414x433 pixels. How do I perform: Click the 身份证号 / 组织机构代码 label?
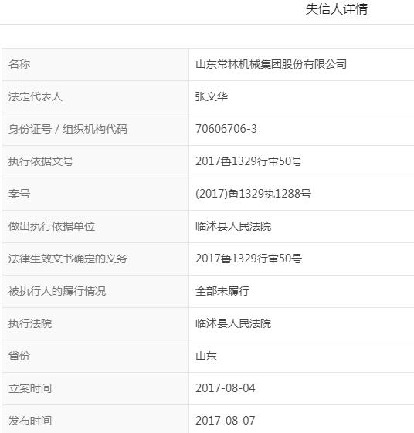pyautogui.click(x=68, y=129)
